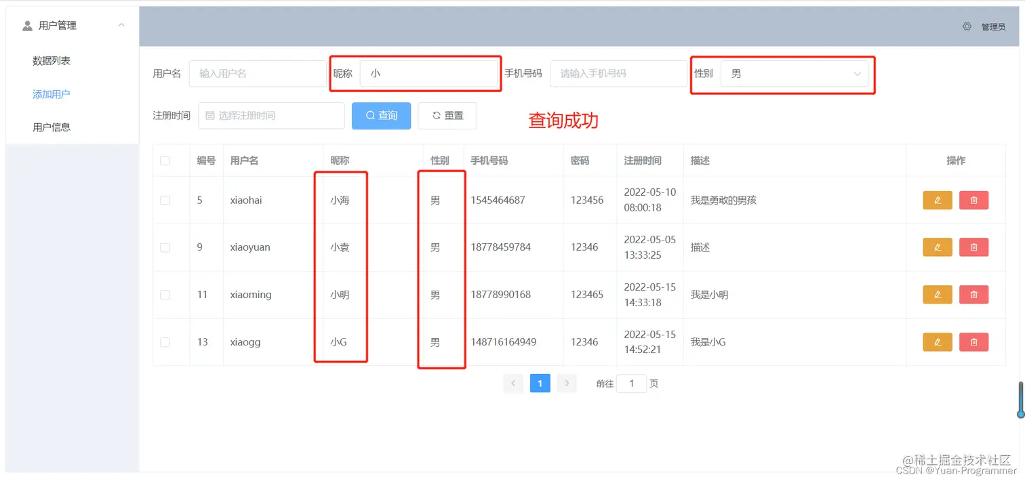Click the edit pencil icon for user xiaohai
The height and width of the screenshot is (481, 1025).
[937, 200]
